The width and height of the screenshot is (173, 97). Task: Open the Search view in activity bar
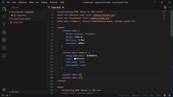[4, 16]
